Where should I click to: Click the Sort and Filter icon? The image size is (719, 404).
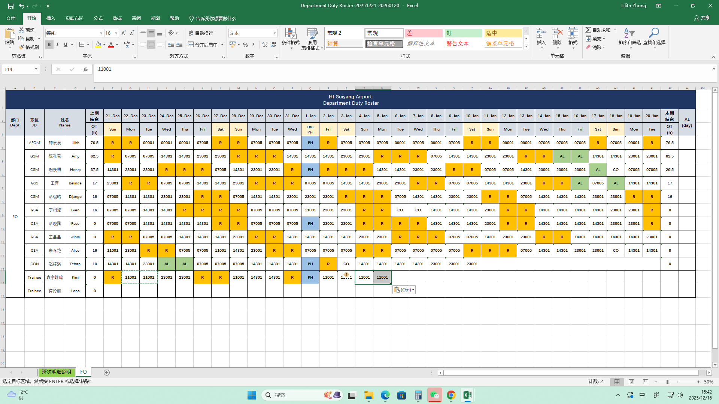629,34
